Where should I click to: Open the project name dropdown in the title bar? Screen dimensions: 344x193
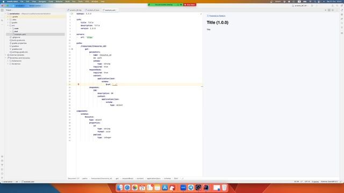pyautogui.click(x=20, y=6)
